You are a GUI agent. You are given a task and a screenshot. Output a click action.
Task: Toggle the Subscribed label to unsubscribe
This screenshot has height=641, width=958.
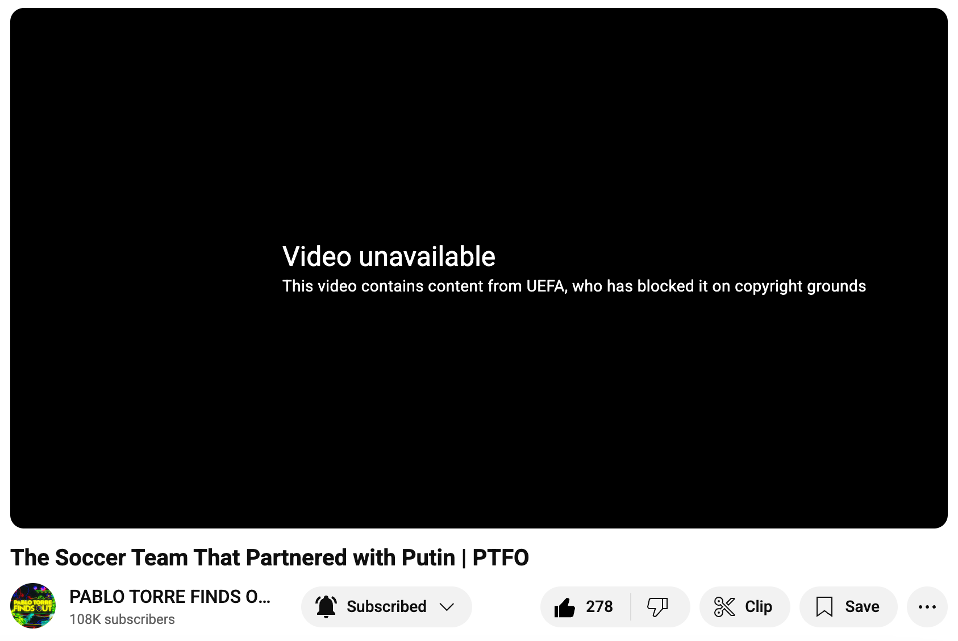point(386,606)
